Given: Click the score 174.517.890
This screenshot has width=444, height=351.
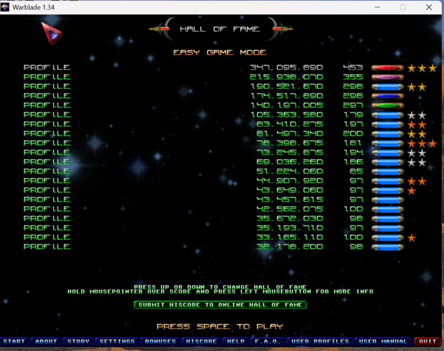Looking at the screenshot, I should tap(286, 96).
